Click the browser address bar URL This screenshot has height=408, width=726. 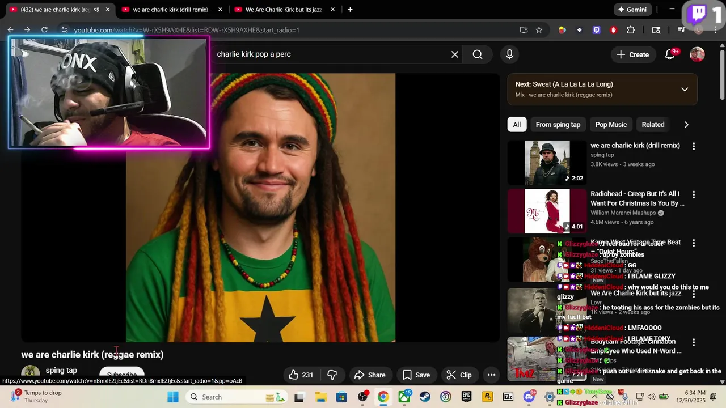click(x=187, y=30)
